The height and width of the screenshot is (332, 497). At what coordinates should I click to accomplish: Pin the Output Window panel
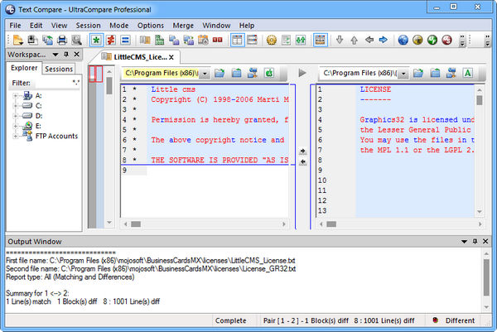[475, 241]
